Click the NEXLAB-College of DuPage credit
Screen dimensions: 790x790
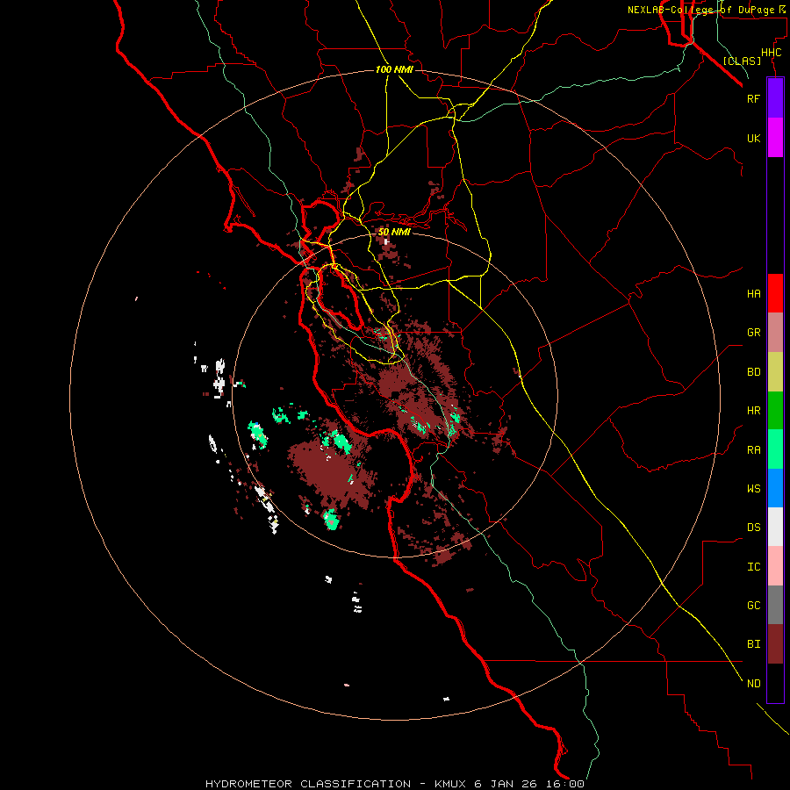click(x=700, y=10)
